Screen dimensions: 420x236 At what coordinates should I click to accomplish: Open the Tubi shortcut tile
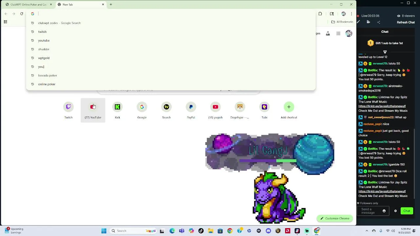pos(264,110)
